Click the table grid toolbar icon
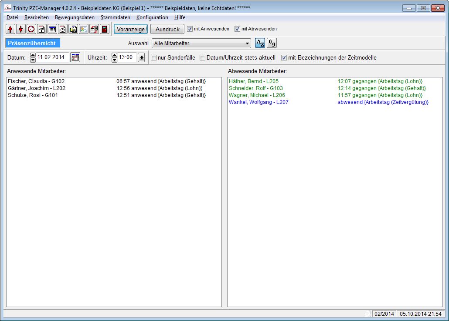This screenshot has height=321, width=449. [x=52, y=29]
